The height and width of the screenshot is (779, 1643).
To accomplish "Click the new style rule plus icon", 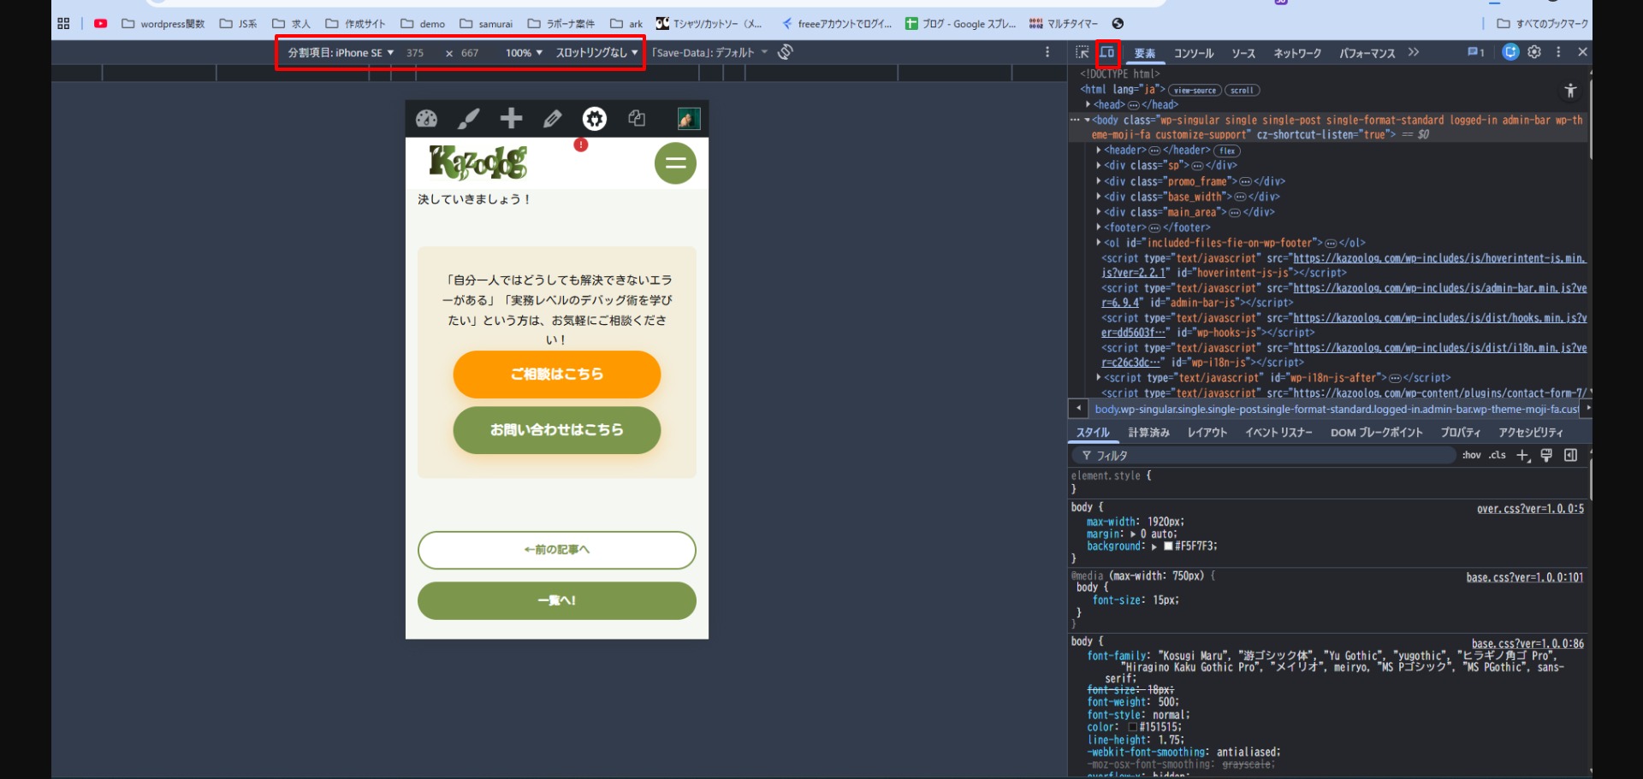I will click(1522, 456).
